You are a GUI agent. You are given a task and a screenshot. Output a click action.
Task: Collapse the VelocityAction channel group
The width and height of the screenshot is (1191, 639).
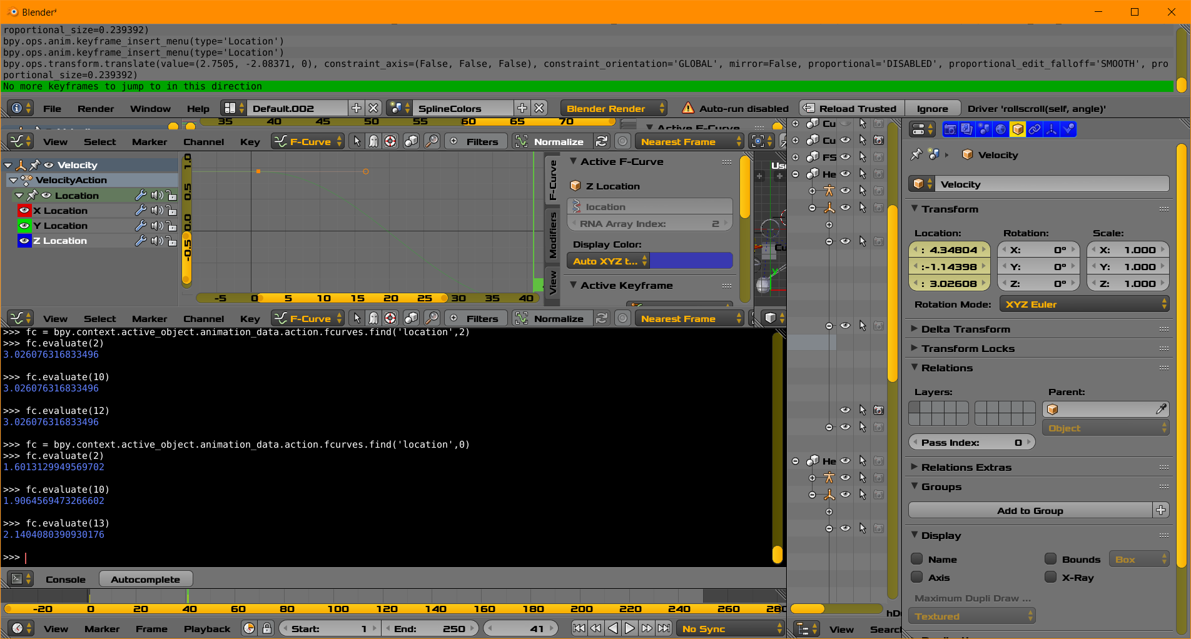(x=13, y=180)
